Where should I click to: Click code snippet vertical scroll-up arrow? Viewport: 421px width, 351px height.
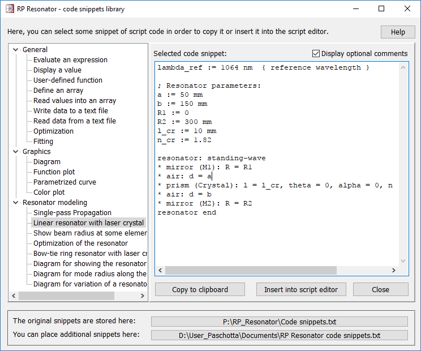(x=403, y=68)
